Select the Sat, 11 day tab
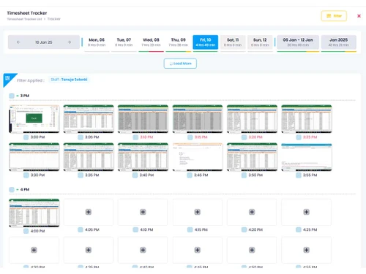The height and width of the screenshot is (274, 366). 233,42
